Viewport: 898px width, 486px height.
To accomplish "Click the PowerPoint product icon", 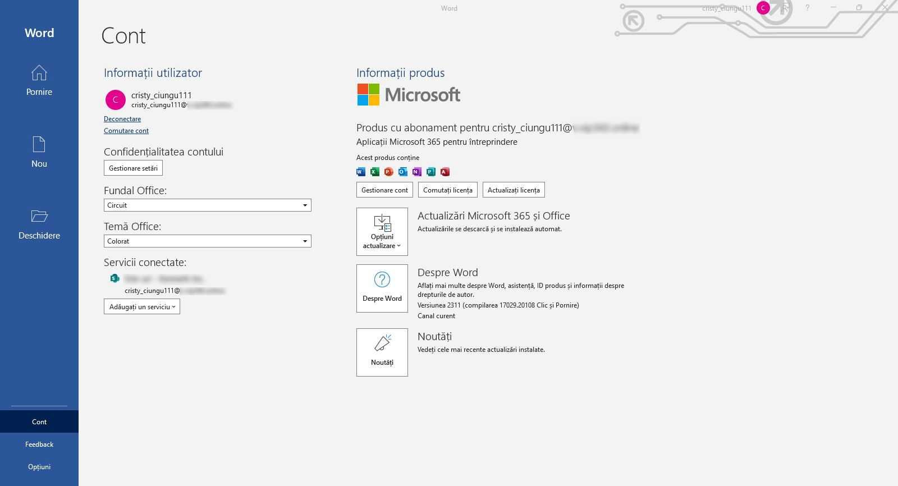I will pos(388,172).
